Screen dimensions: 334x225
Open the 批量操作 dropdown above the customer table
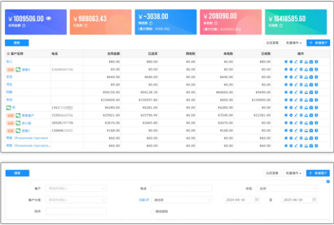pyautogui.click(x=294, y=43)
